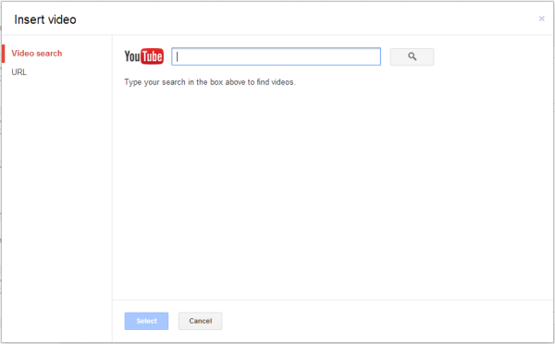555x344 pixels.
Task: Switch to the URL tab
Action: pos(19,72)
